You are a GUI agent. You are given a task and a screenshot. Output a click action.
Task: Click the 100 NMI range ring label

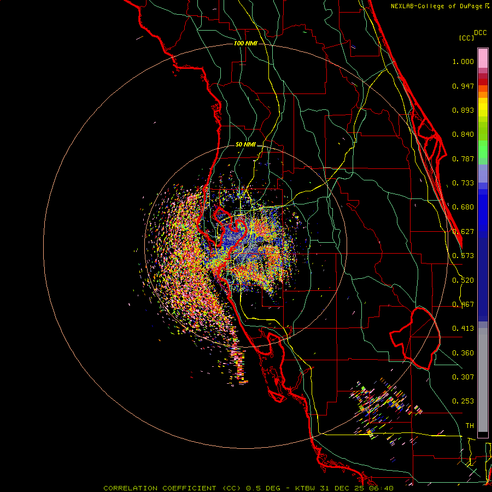(245, 43)
